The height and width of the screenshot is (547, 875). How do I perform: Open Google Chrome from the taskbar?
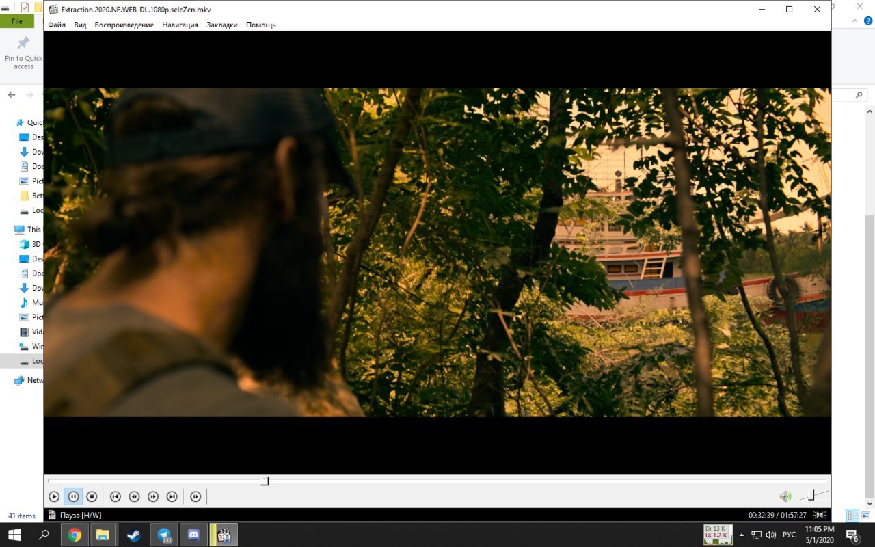[75, 535]
